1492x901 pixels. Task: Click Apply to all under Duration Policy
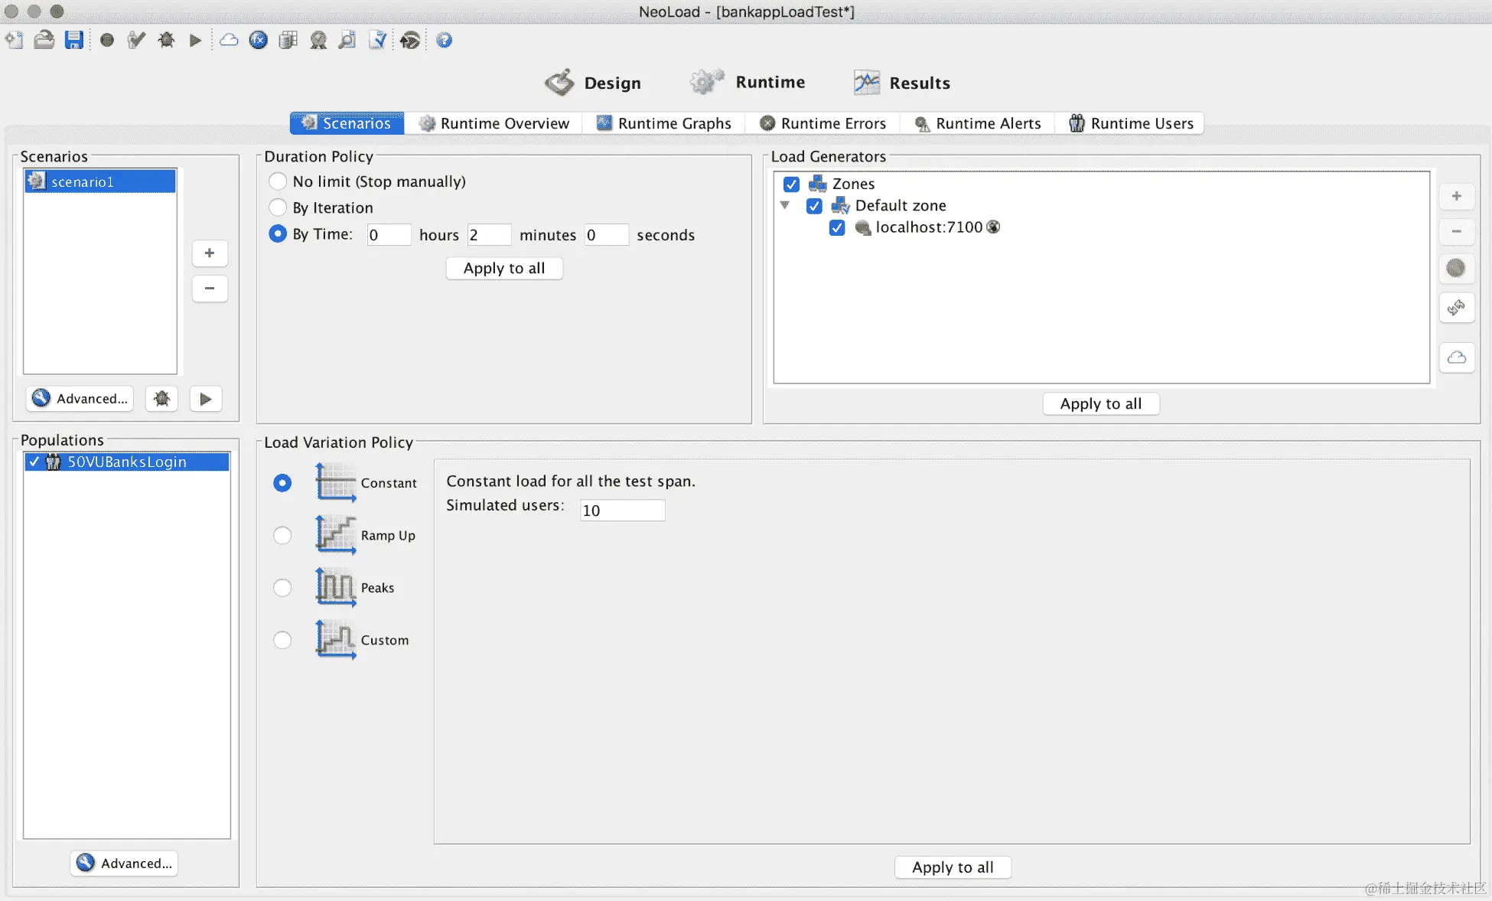coord(504,268)
